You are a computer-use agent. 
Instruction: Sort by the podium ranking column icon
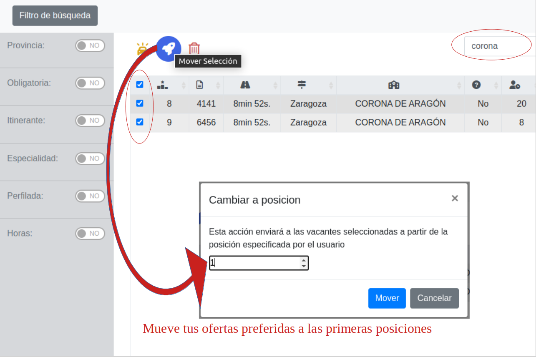click(x=162, y=85)
